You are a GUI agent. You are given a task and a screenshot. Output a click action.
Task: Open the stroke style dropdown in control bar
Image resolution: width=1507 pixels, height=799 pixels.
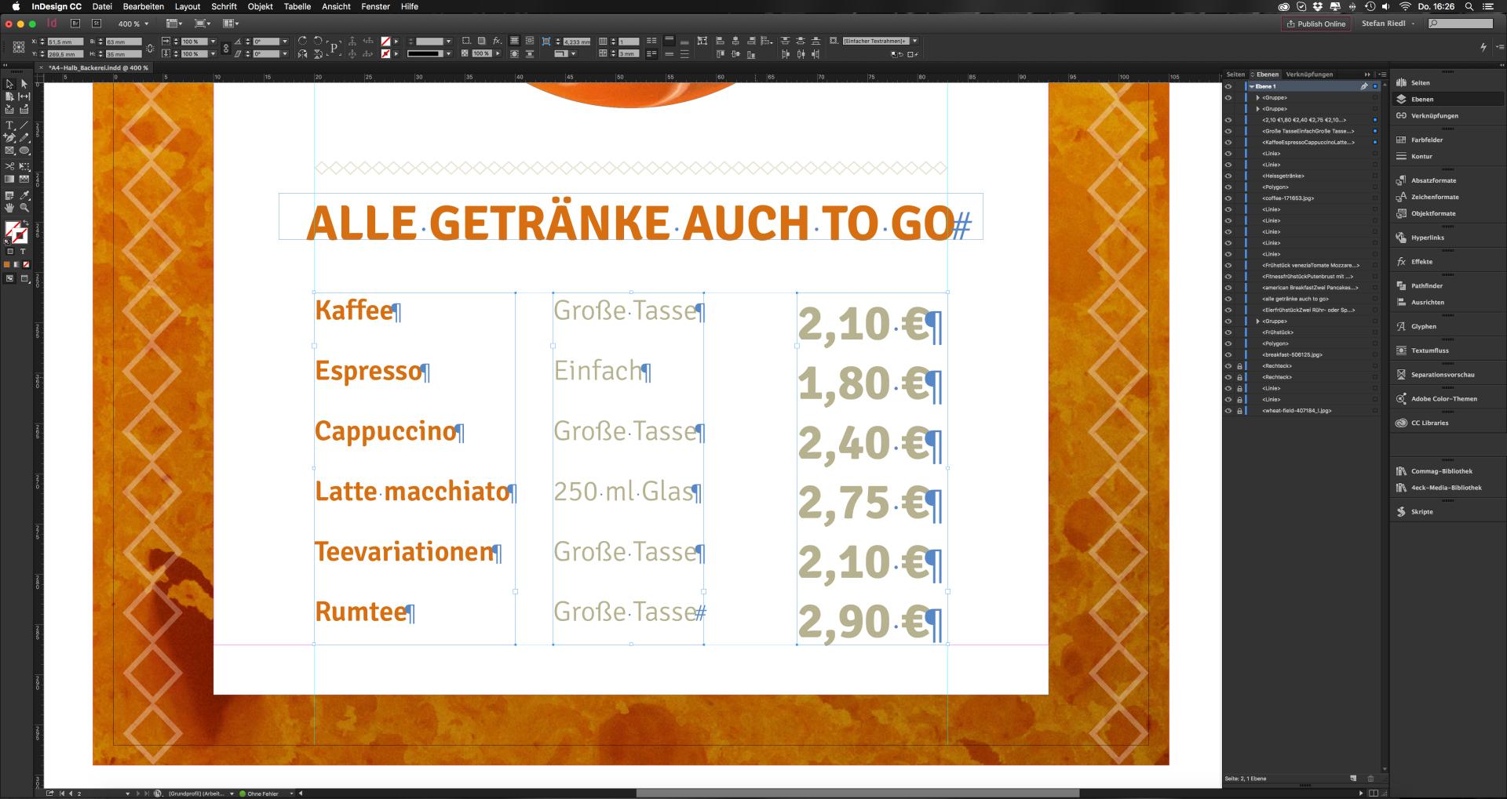[x=448, y=54]
